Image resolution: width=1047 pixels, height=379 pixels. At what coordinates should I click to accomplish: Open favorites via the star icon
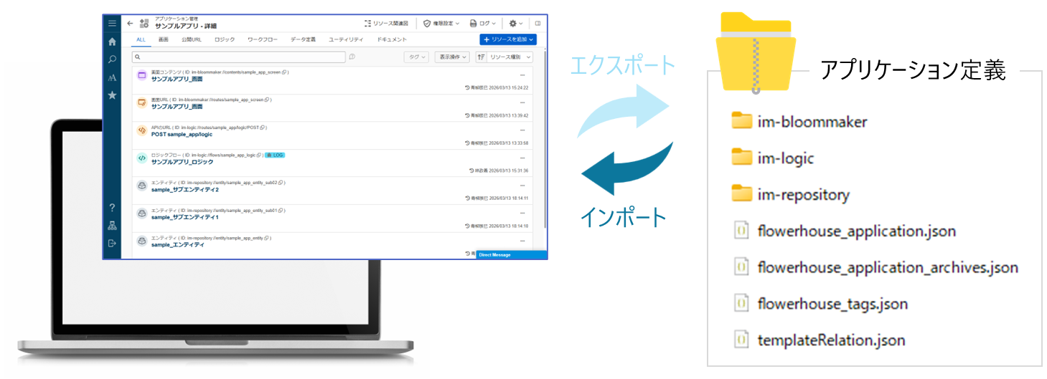point(112,95)
